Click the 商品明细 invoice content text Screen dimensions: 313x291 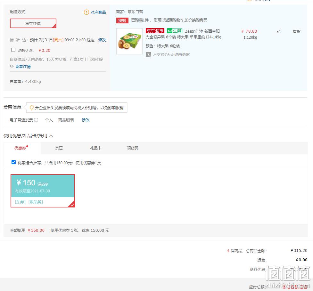click(66, 120)
